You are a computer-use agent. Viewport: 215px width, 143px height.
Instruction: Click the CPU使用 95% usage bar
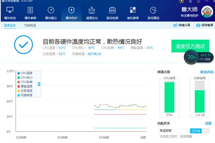169,97
